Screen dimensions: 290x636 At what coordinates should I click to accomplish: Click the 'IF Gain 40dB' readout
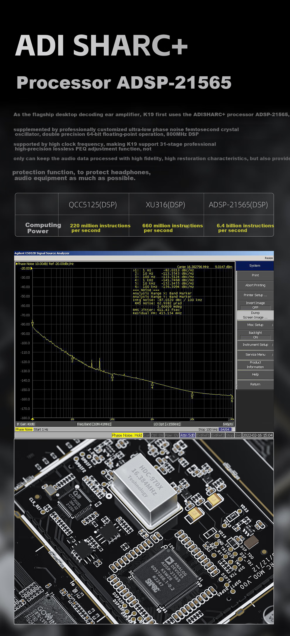click(25, 424)
